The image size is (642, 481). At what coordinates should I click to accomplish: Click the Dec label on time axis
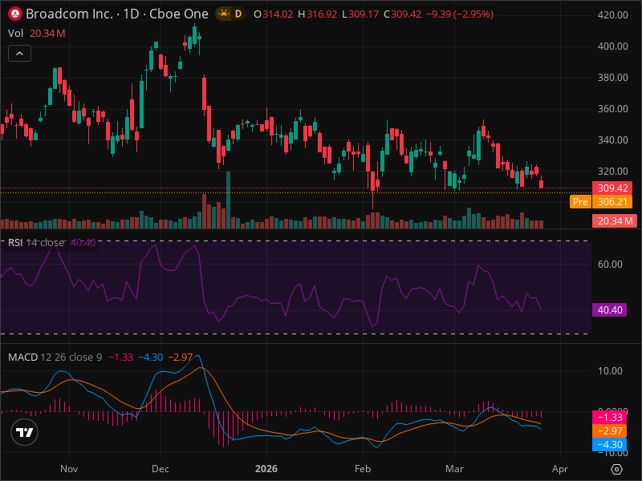pos(160,469)
